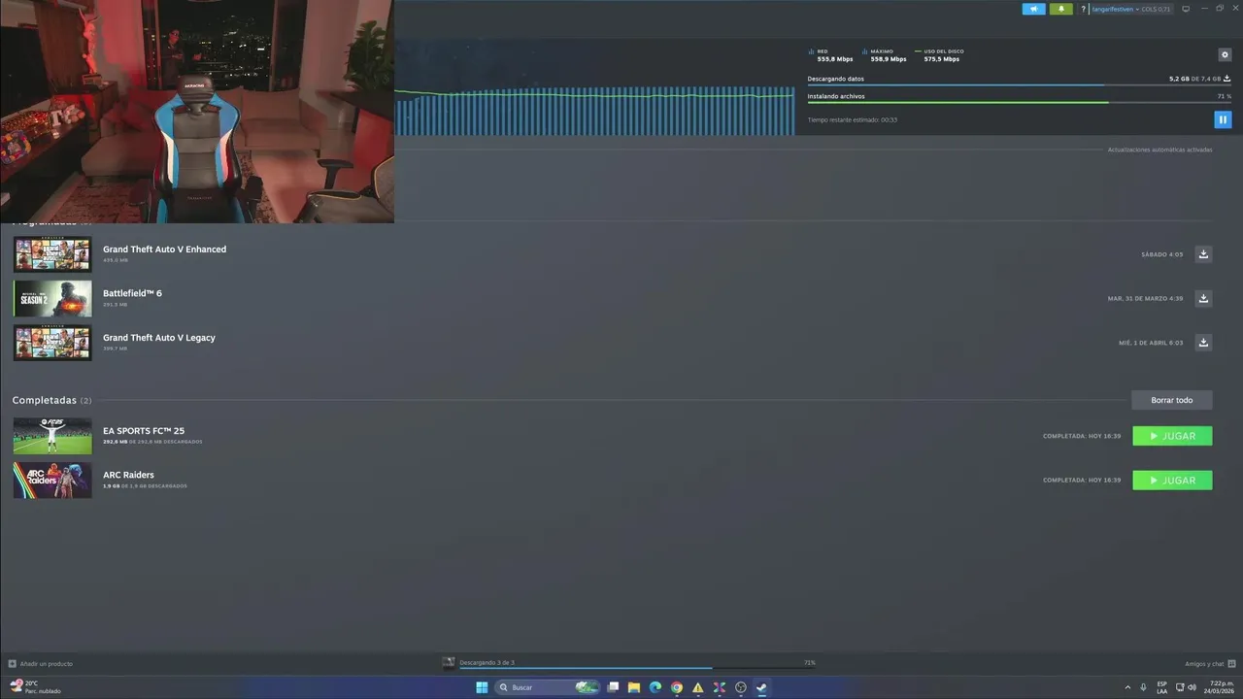Open yellow triangle app in taskbar
1243x699 pixels.
coord(698,687)
